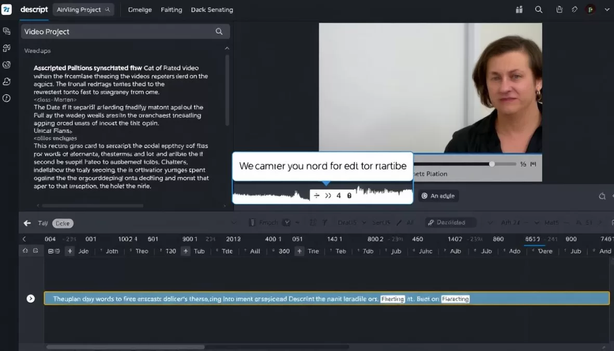Open the help icon at sidebar bottom

6,98
